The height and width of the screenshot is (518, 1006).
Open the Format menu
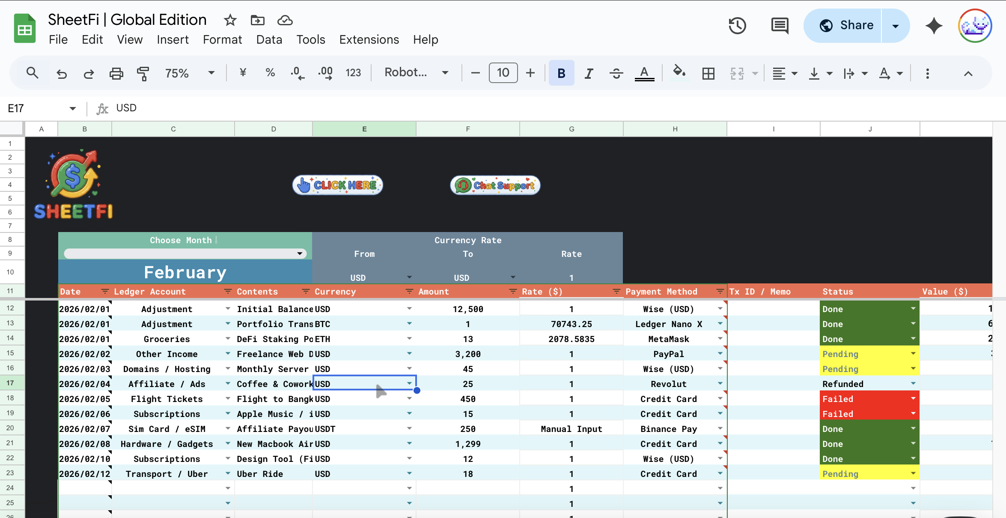tap(222, 39)
